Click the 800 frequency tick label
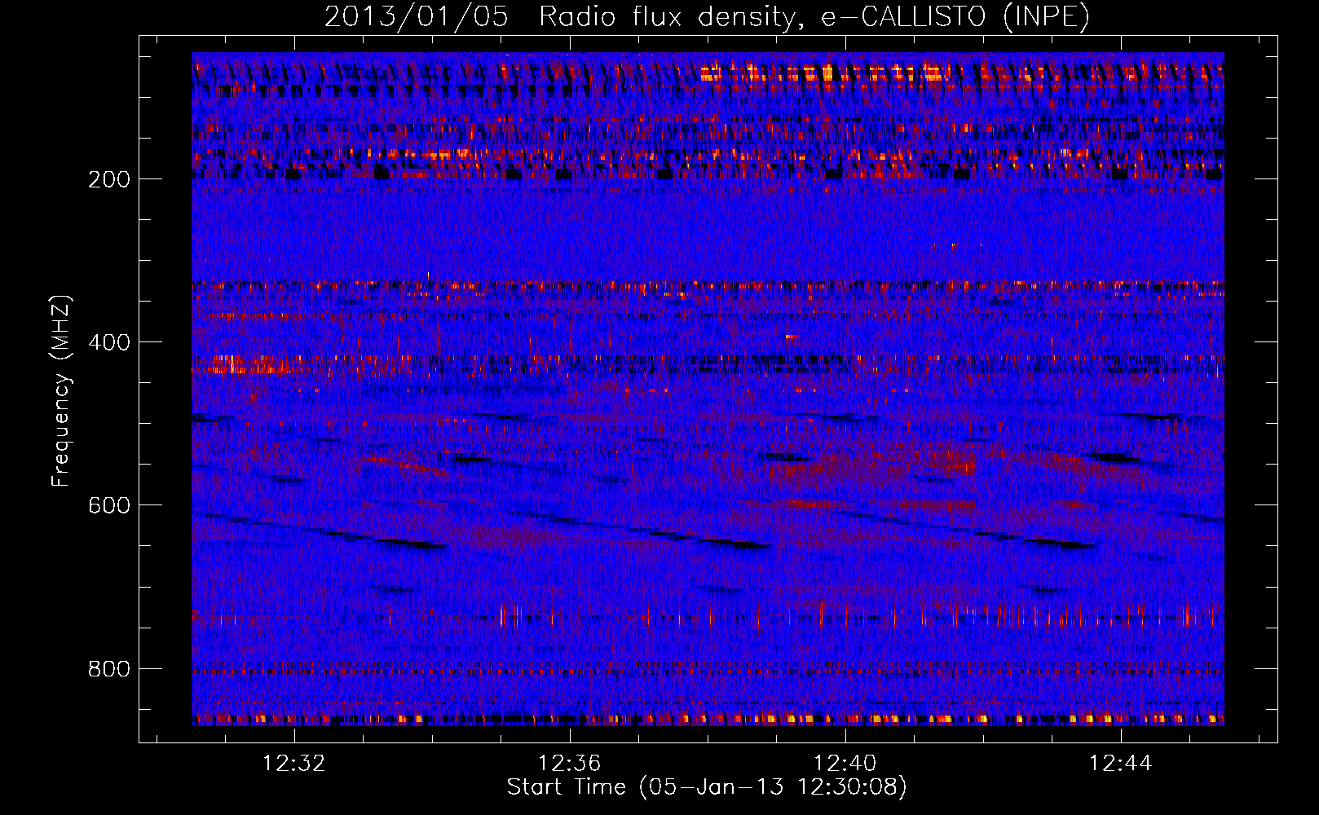Screen dimensions: 1319x815 [x=108, y=669]
